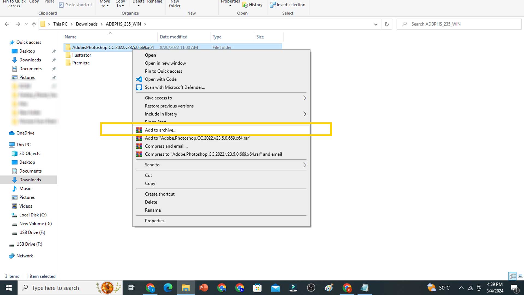Choose 'Add to Adobe.Photoshop...x64.rar' entry
The width and height of the screenshot is (524, 295).
[198, 138]
